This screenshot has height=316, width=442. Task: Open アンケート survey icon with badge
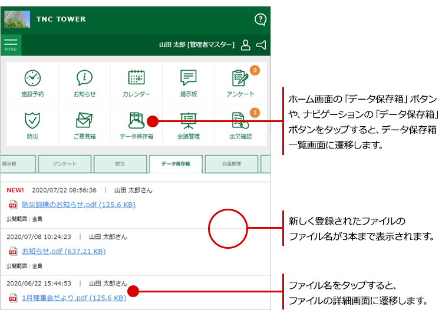tap(240, 83)
